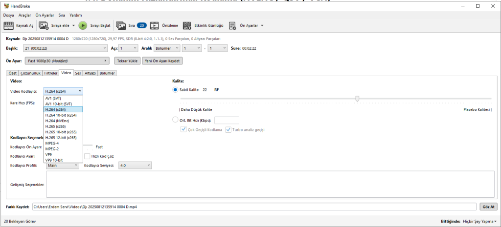The image size is (501, 227).
Task: Choose H.265 12-bit (x265) encoder
Action: point(63,137)
